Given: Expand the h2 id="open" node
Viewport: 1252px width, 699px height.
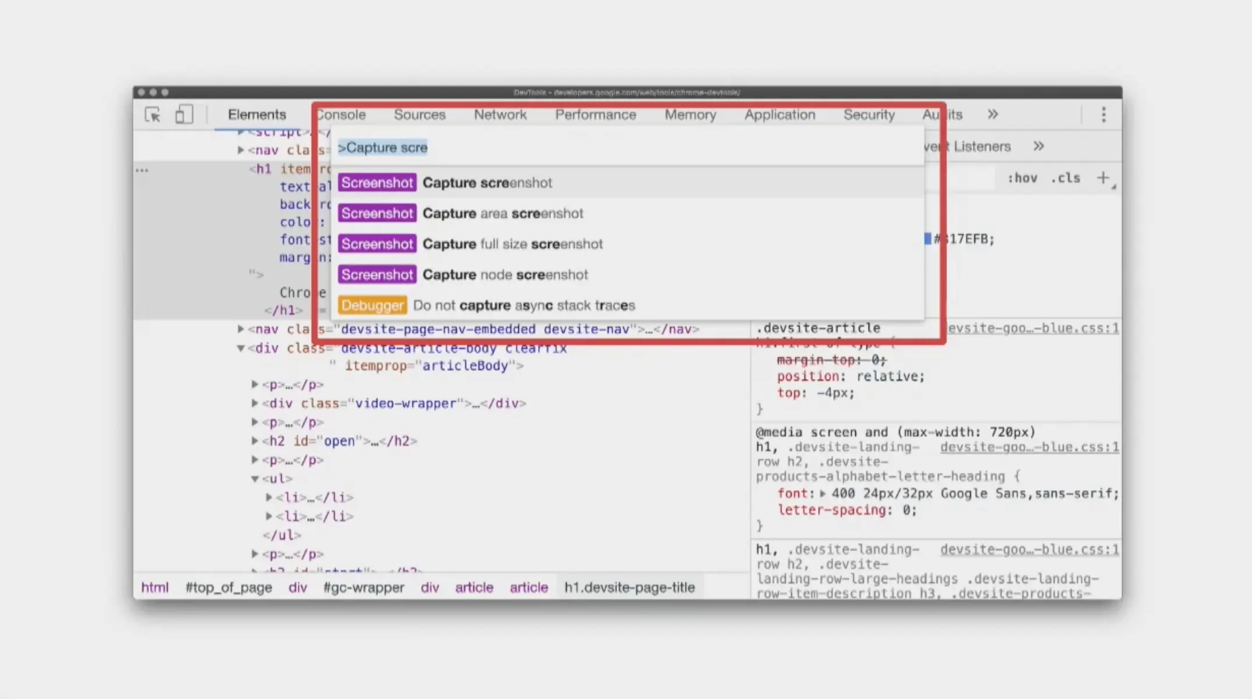Looking at the screenshot, I should pos(255,441).
